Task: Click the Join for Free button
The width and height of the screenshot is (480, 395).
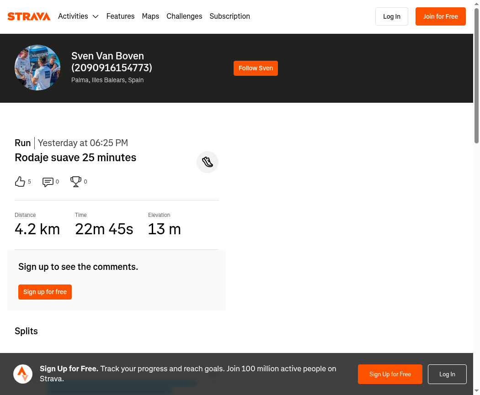Action: pyautogui.click(x=441, y=16)
